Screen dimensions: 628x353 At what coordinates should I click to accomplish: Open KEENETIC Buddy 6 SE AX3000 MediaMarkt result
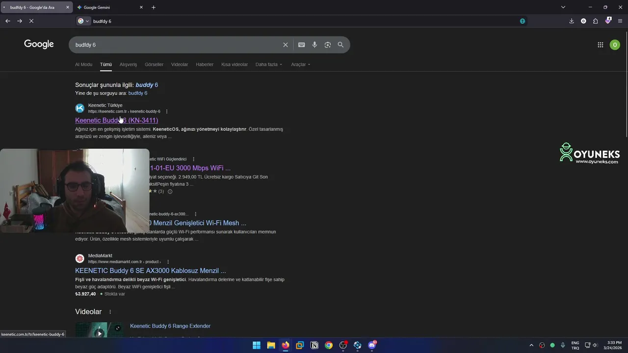(151, 271)
